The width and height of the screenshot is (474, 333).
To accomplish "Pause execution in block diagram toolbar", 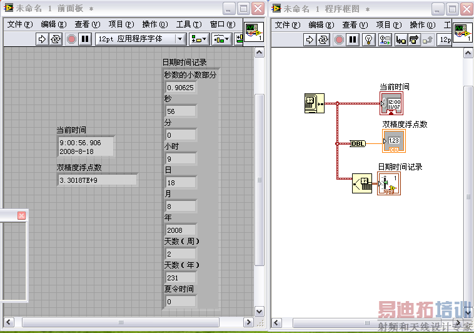I will click(353, 39).
